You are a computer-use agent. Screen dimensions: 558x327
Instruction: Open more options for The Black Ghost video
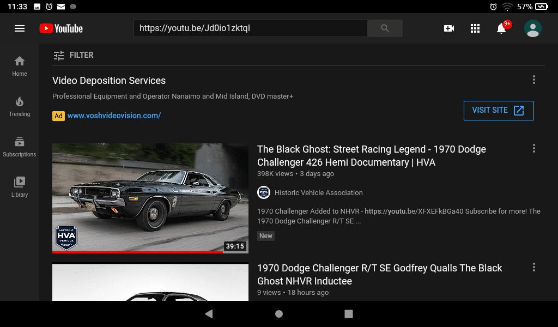click(x=534, y=148)
